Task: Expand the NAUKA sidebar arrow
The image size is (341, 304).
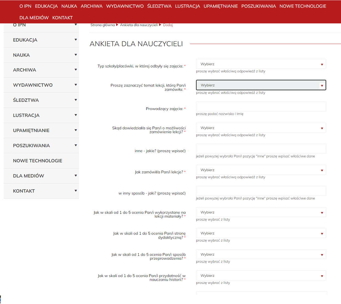Action: (76, 55)
